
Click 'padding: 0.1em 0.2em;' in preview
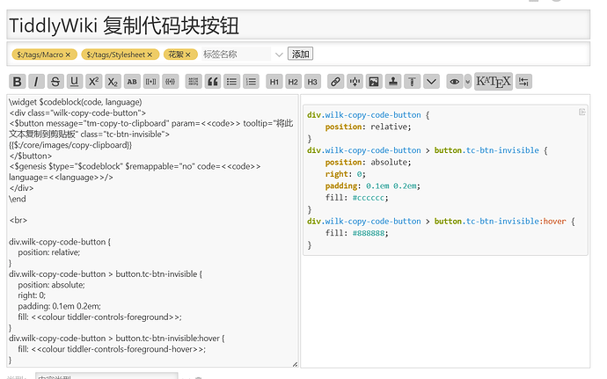pyautogui.click(x=372, y=186)
